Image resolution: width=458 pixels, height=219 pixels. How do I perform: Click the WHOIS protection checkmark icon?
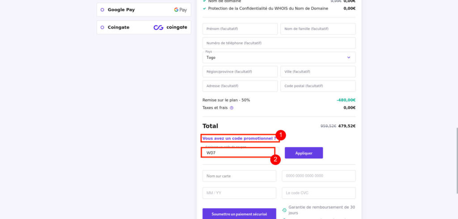pos(204,8)
